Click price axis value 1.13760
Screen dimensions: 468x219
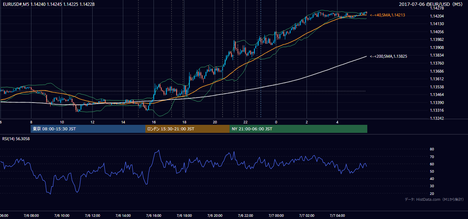click(x=437, y=63)
